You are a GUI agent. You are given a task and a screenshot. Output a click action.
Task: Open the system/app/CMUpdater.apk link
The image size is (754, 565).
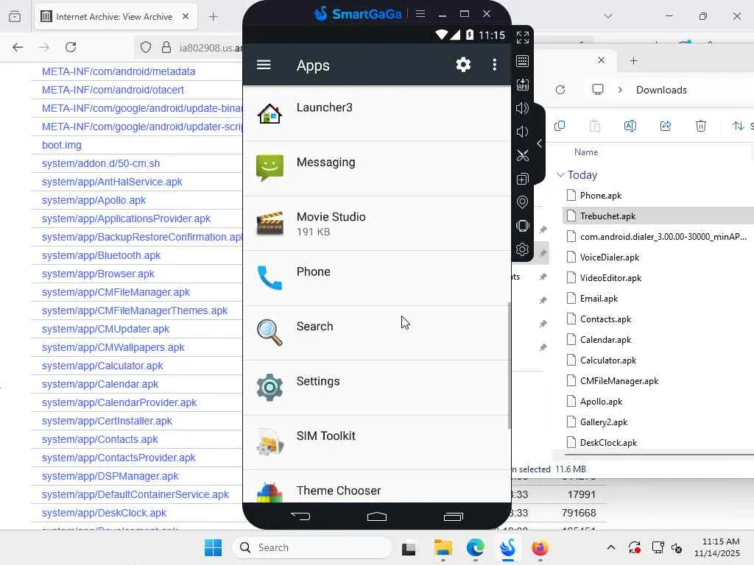pos(106,329)
